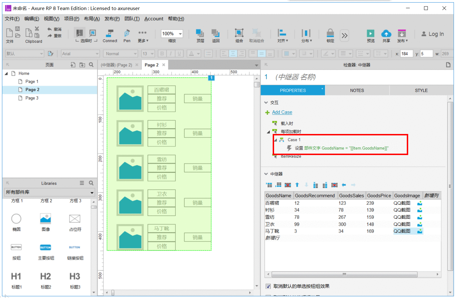Click the (中继器 名称) name field

pos(295,77)
